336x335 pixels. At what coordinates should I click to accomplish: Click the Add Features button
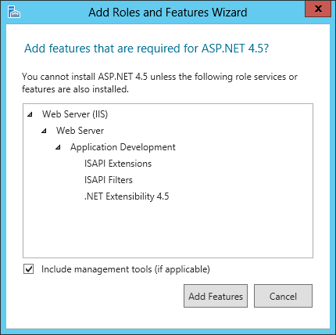tap(216, 296)
